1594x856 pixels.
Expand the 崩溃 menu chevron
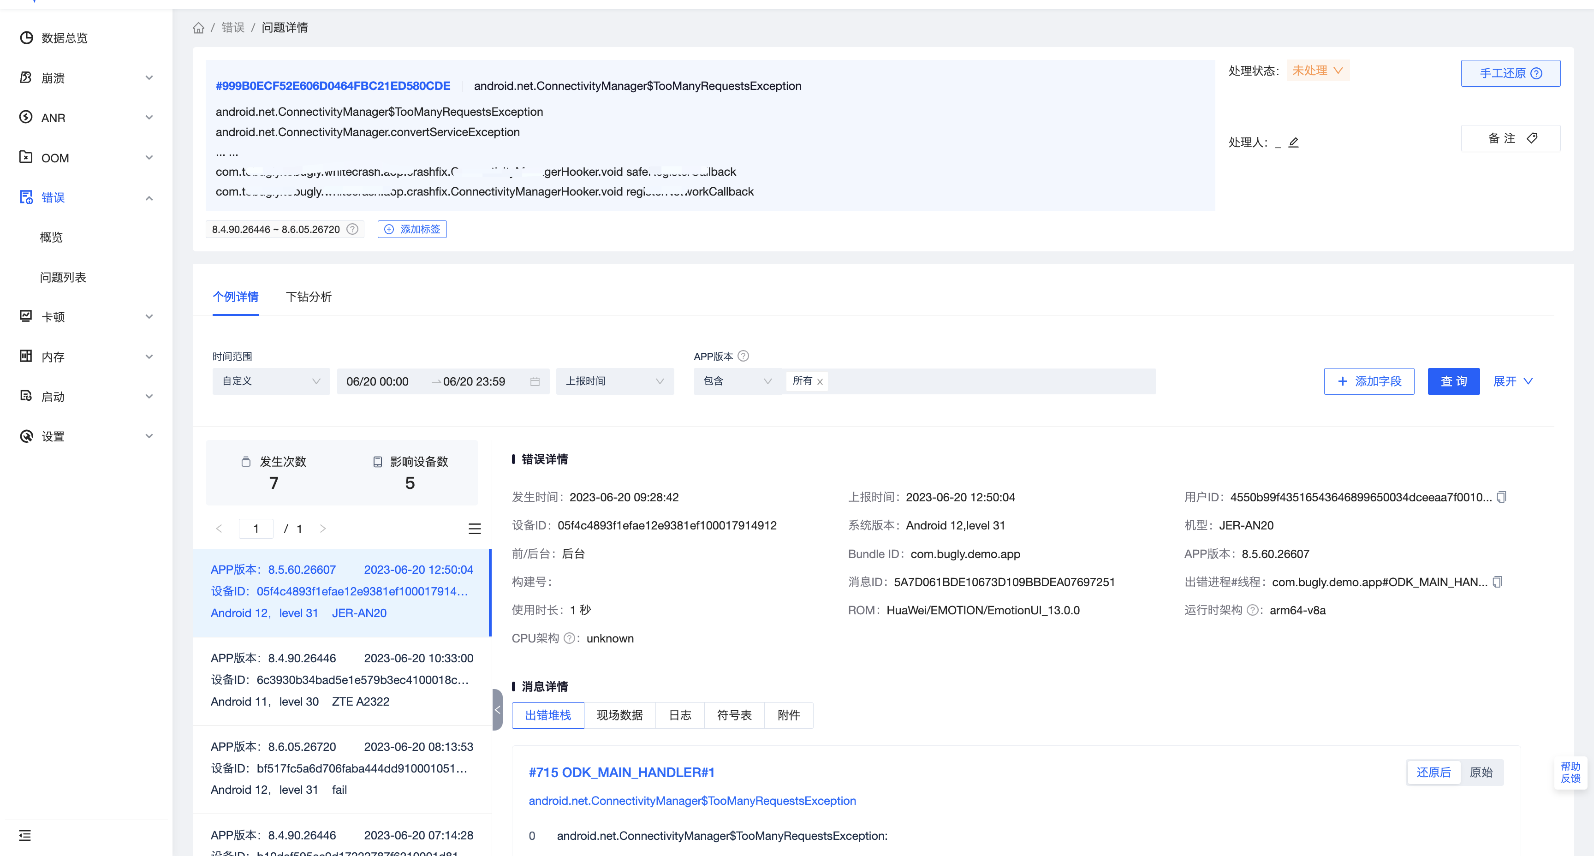click(x=149, y=78)
